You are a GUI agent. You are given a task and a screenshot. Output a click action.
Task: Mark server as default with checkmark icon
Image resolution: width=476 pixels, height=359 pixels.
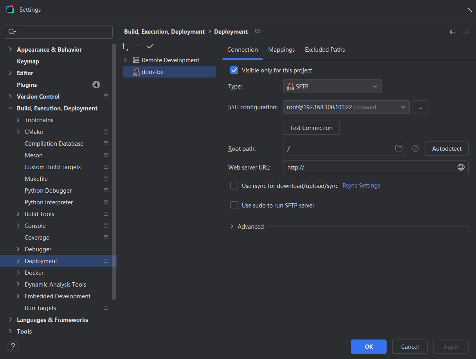tap(150, 46)
